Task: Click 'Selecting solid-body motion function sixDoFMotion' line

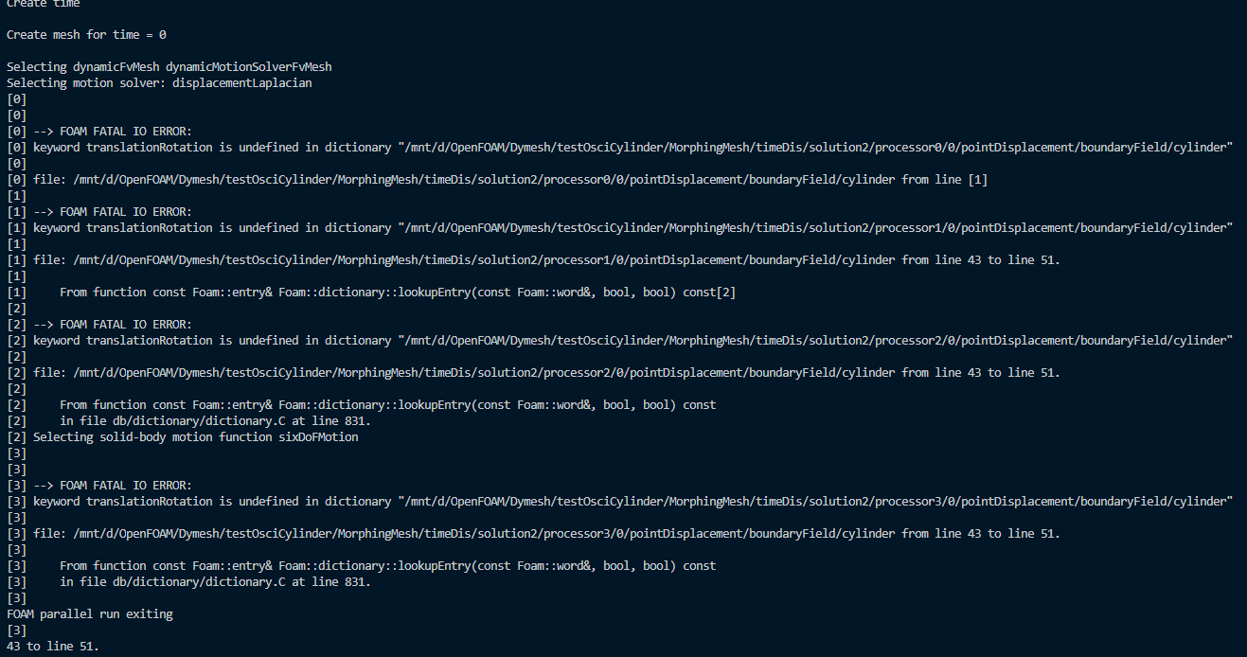Action: click(196, 437)
